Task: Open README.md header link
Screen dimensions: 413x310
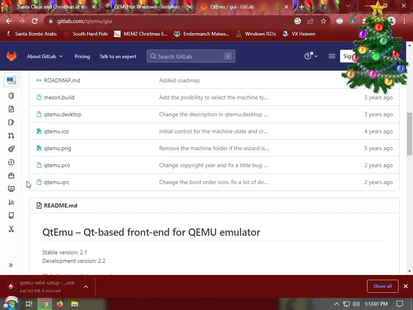Action: tap(60, 205)
